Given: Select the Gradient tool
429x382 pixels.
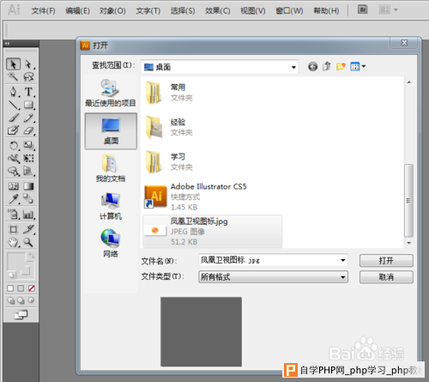Looking at the screenshot, I should point(28,186).
